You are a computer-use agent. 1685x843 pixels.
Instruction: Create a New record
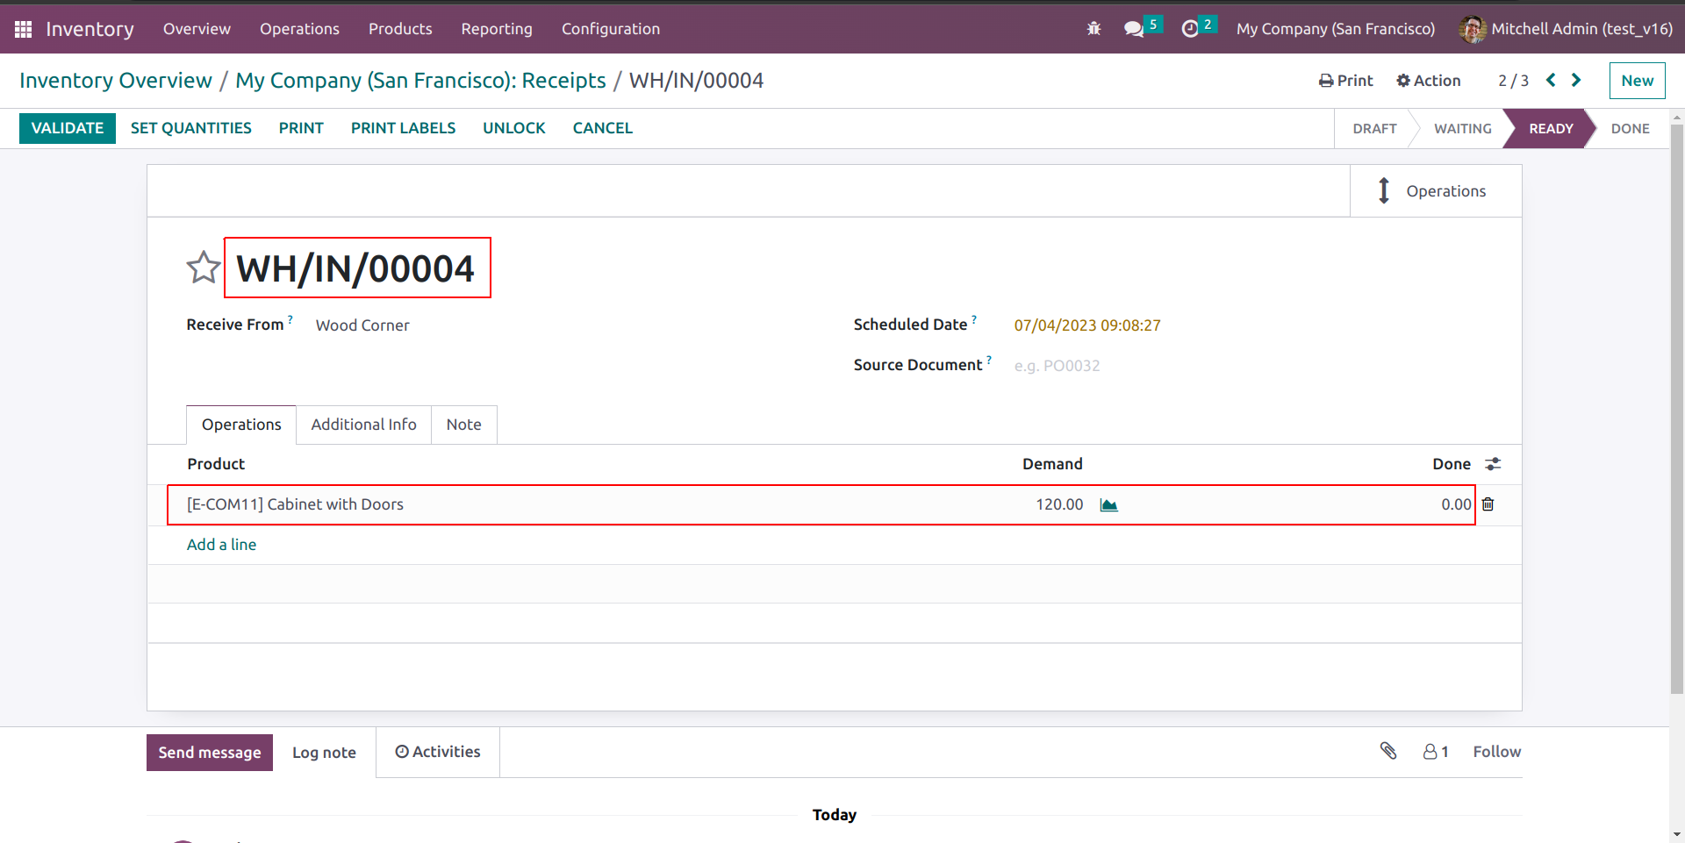(1638, 81)
